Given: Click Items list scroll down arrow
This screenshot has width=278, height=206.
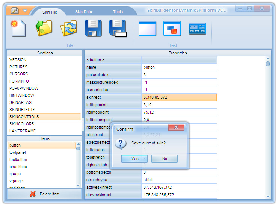Looking at the screenshot, I should pyautogui.click(x=78, y=185).
